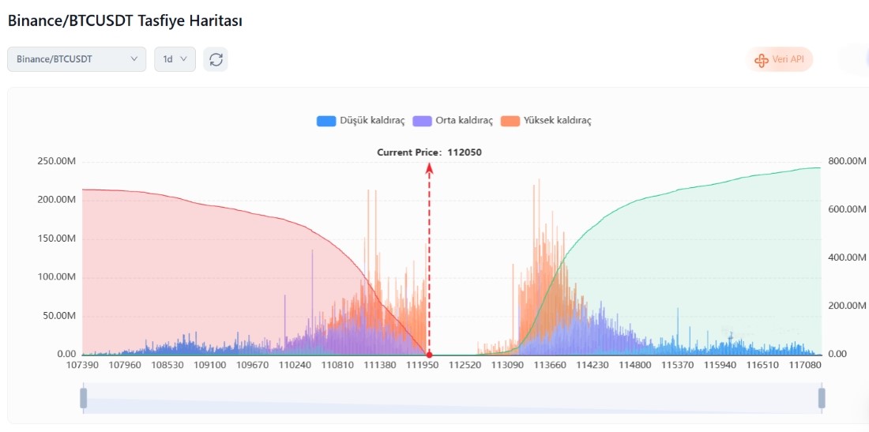Image resolution: width=869 pixels, height=432 pixels.
Task: Click the Binance/BTCUSDT Tasfiye Haritası heading
Action: [125, 21]
